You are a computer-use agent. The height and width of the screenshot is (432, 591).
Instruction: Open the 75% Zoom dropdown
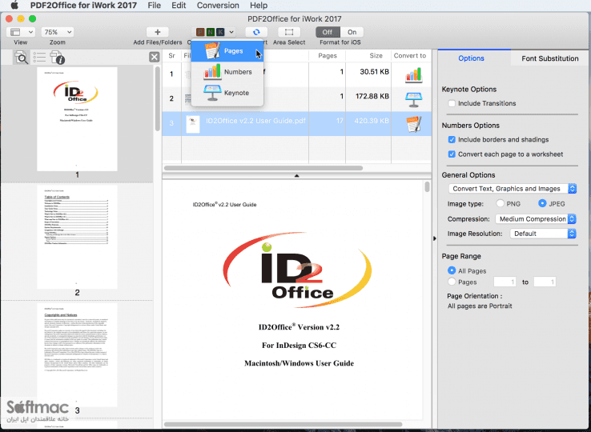click(x=58, y=32)
